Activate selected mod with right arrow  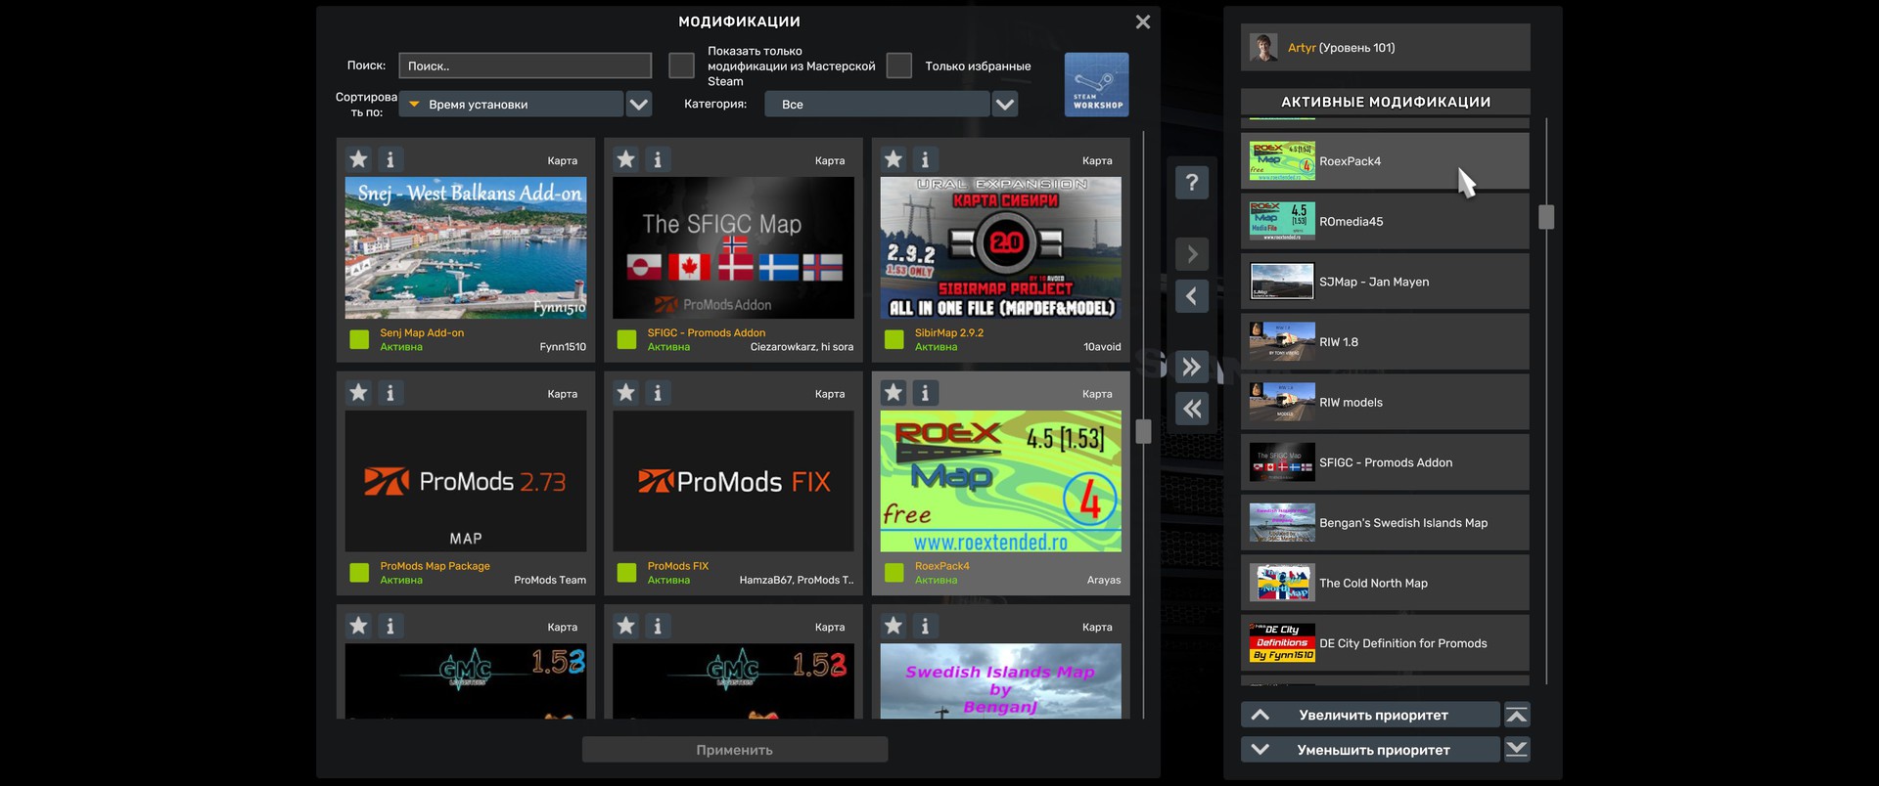[1192, 255]
